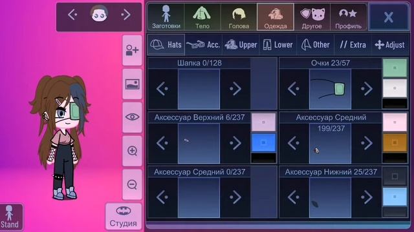Image resolution: width=414 pixels, height=232 pixels.
Task: Open Аксессуар Средний 199/237 preview
Action: [331, 143]
